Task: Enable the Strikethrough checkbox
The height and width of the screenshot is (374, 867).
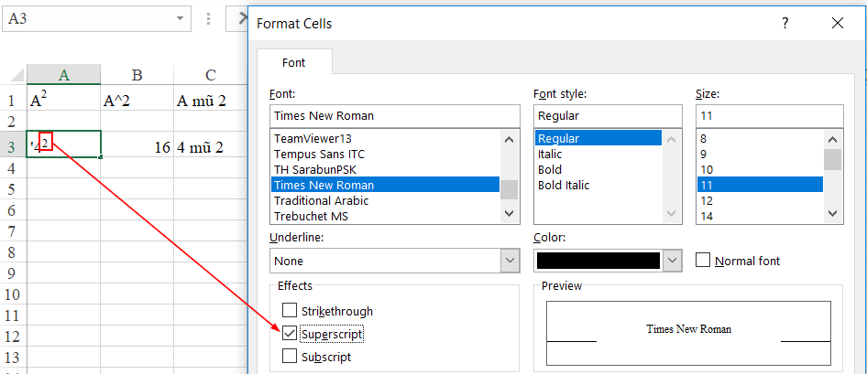Action: click(x=290, y=311)
